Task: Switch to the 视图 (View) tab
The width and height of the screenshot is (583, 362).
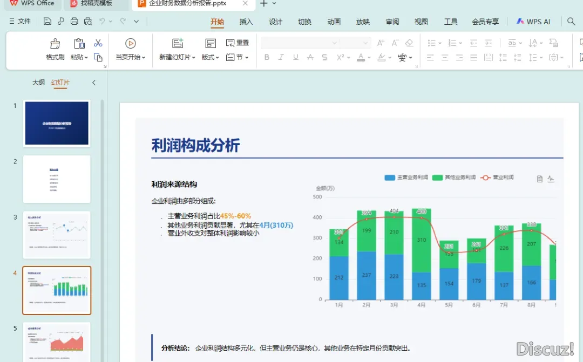Action: (421, 22)
